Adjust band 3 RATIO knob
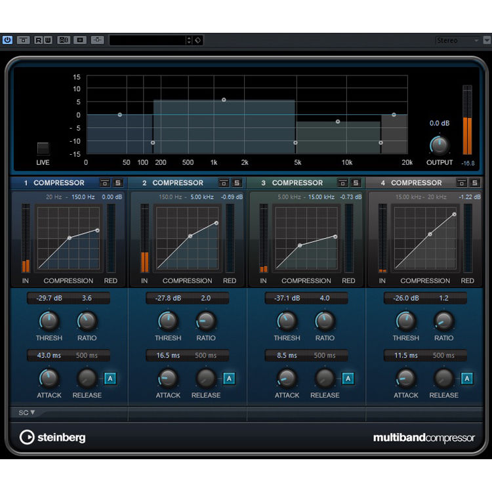Viewport: 492px width, 492px height. (x=325, y=321)
